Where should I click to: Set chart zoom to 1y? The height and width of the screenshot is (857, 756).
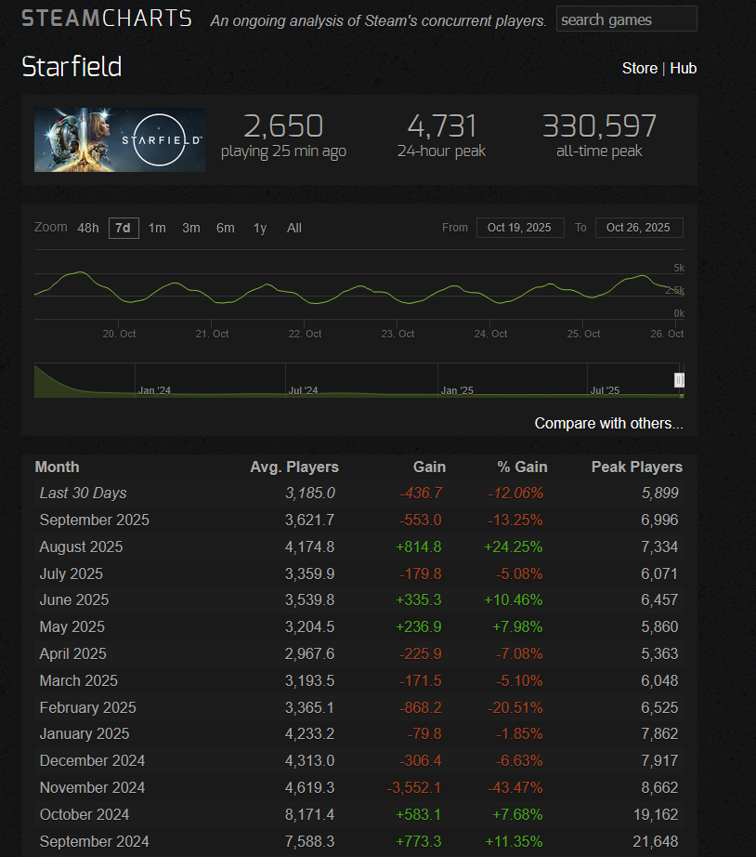click(x=260, y=228)
